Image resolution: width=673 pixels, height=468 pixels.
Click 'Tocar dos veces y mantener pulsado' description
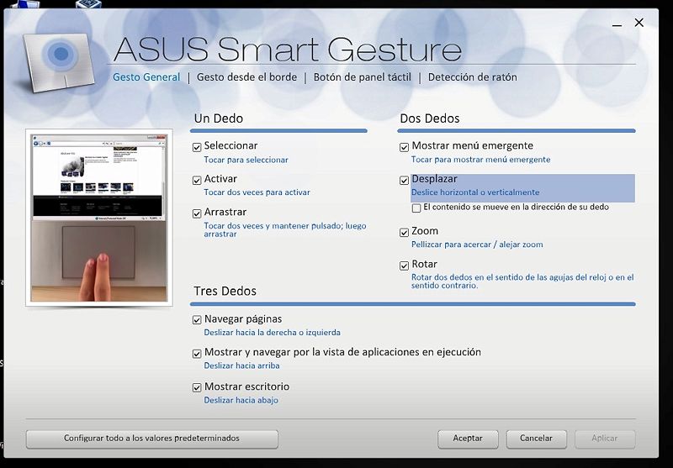[x=285, y=229]
